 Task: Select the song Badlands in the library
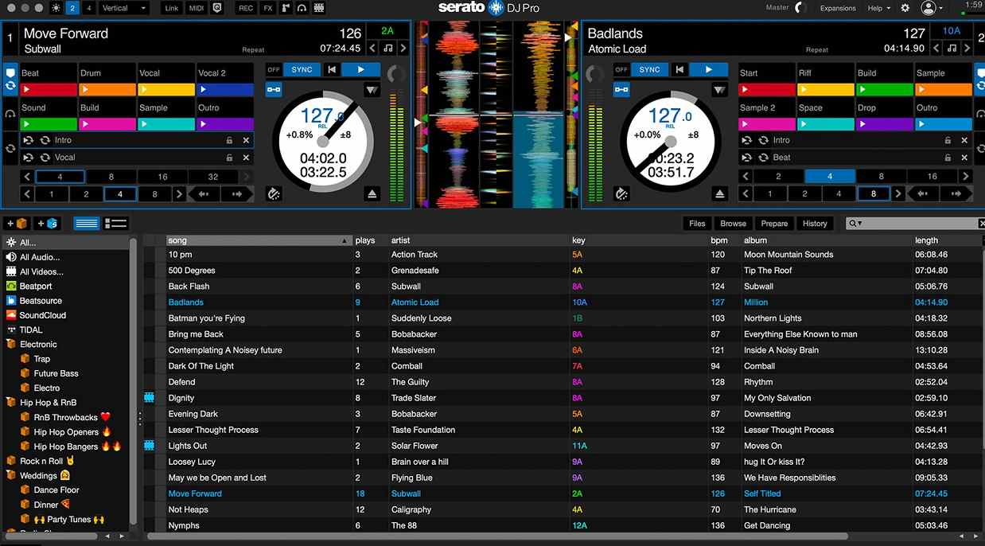tap(185, 302)
